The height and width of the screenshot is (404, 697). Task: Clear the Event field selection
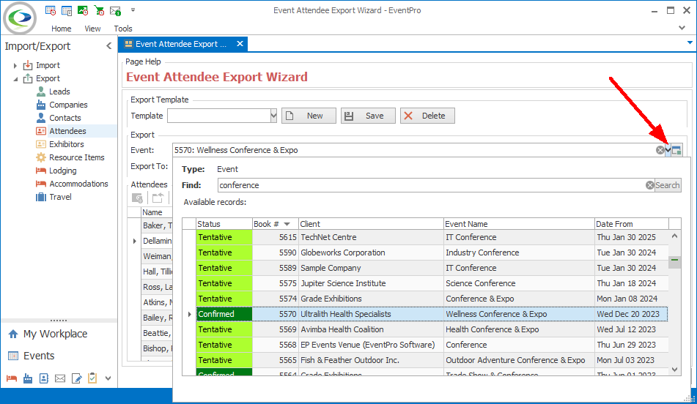[660, 150]
